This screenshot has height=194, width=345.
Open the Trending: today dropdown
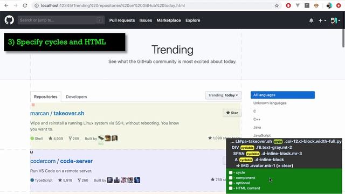coord(223,95)
